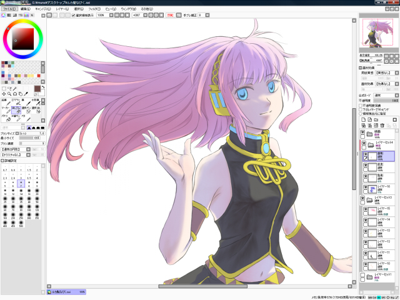This screenshot has width=400, height=300.
Task: Select the lasso selection tool
Action: (9, 89)
